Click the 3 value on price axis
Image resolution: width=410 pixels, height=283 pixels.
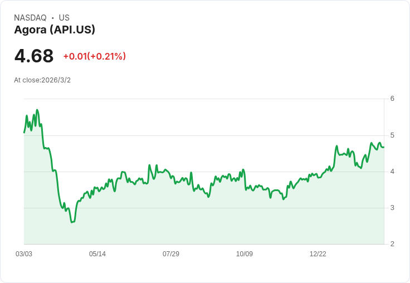tap(392, 208)
